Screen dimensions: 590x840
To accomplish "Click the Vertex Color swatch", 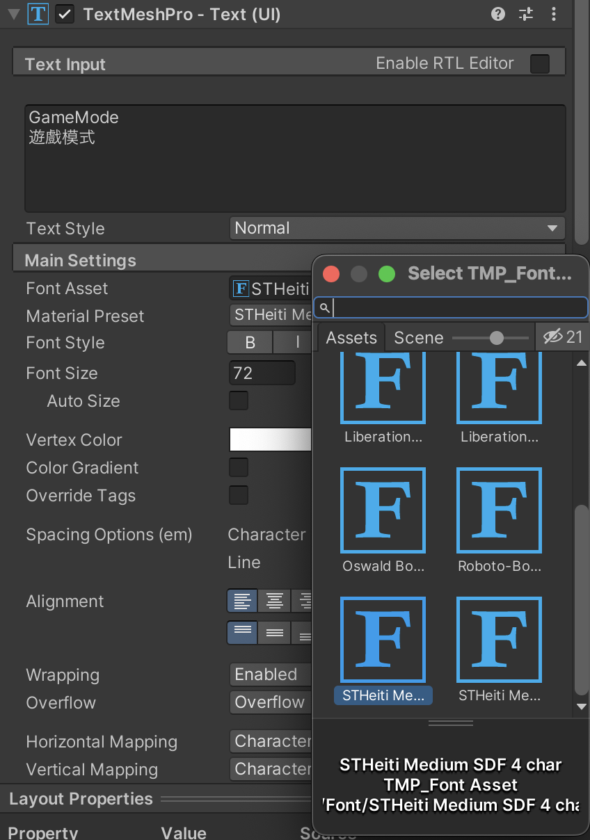I will (270, 439).
